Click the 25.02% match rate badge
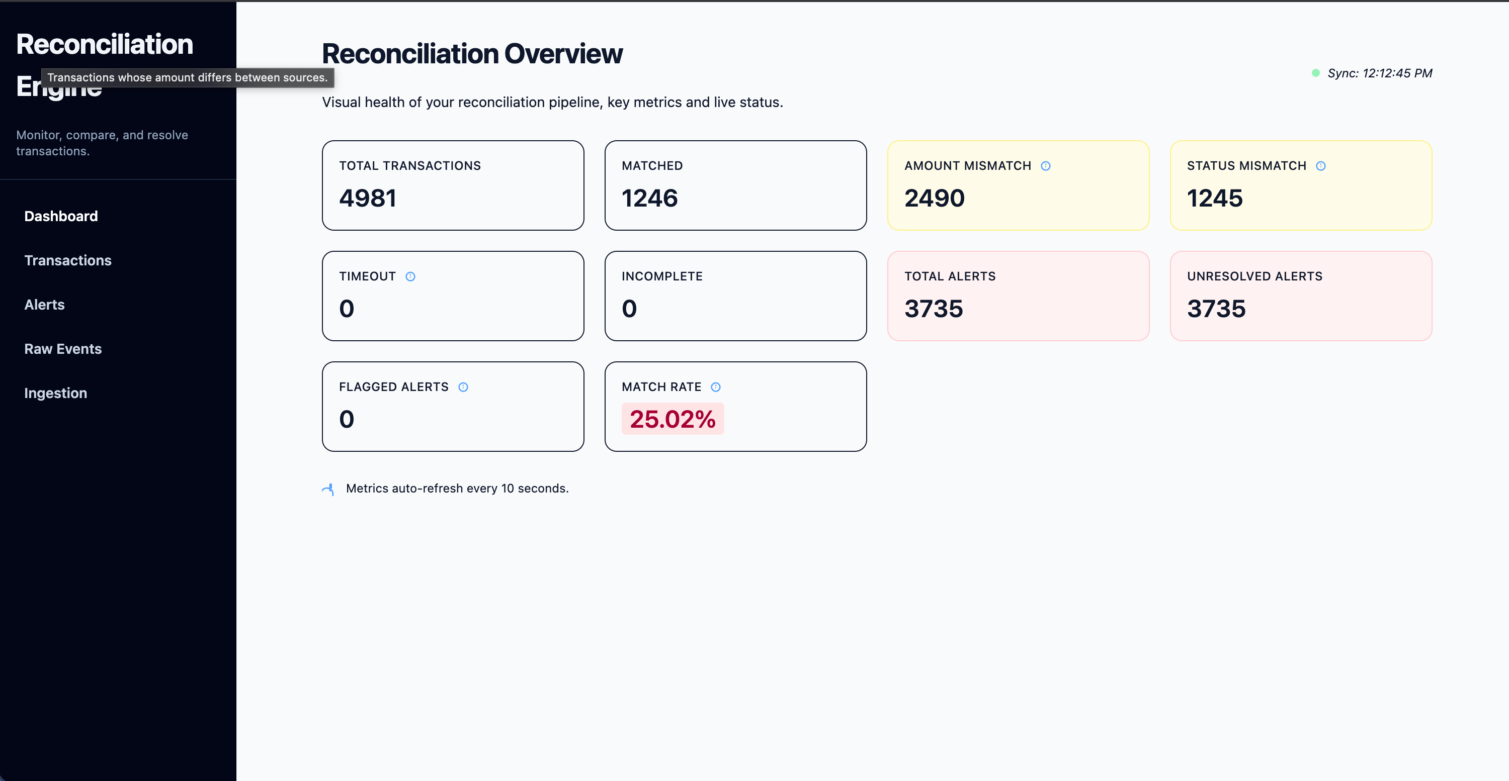1509x781 pixels. 673,419
